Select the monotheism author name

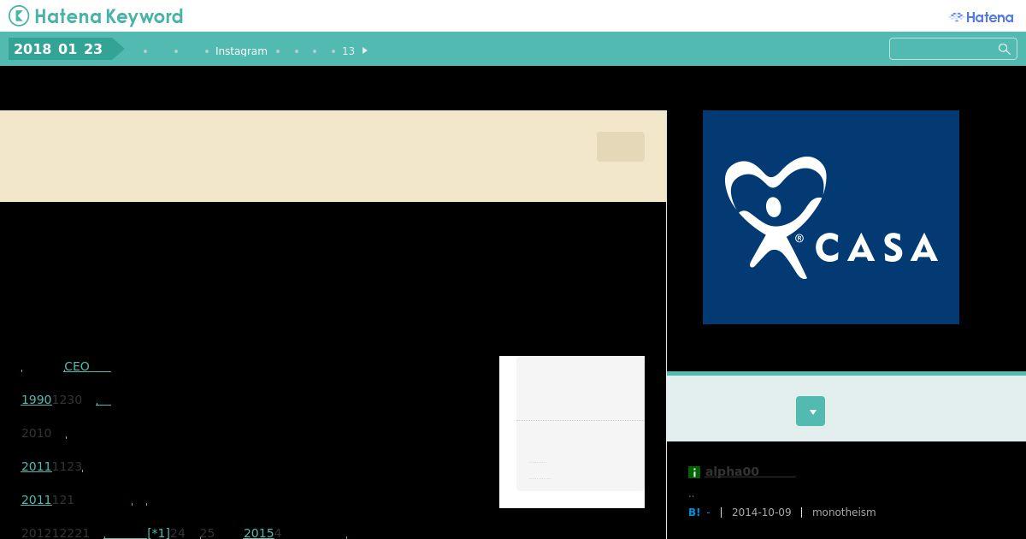coord(844,512)
